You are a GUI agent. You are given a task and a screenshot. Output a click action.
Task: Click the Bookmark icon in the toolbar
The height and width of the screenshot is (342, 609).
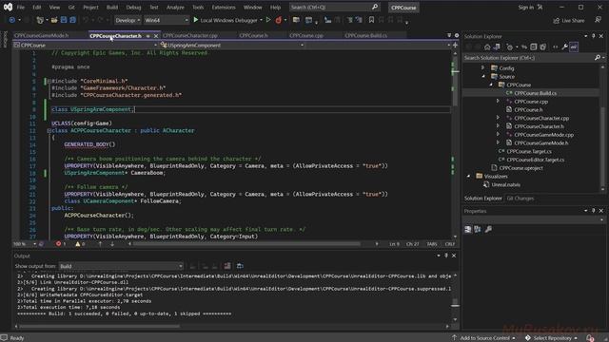tap(371, 20)
